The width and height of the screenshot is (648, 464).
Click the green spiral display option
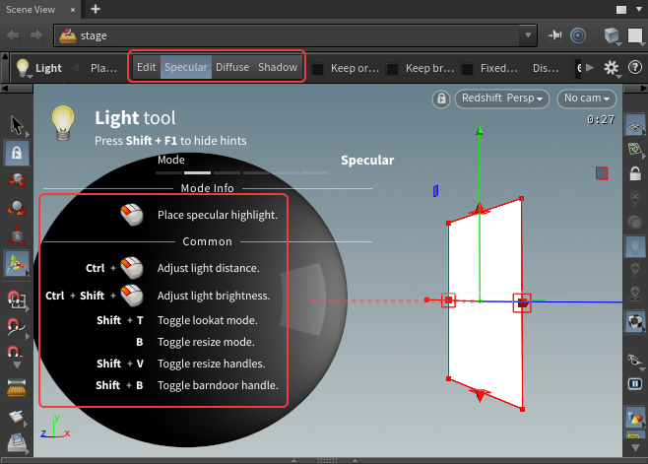[x=635, y=149]
